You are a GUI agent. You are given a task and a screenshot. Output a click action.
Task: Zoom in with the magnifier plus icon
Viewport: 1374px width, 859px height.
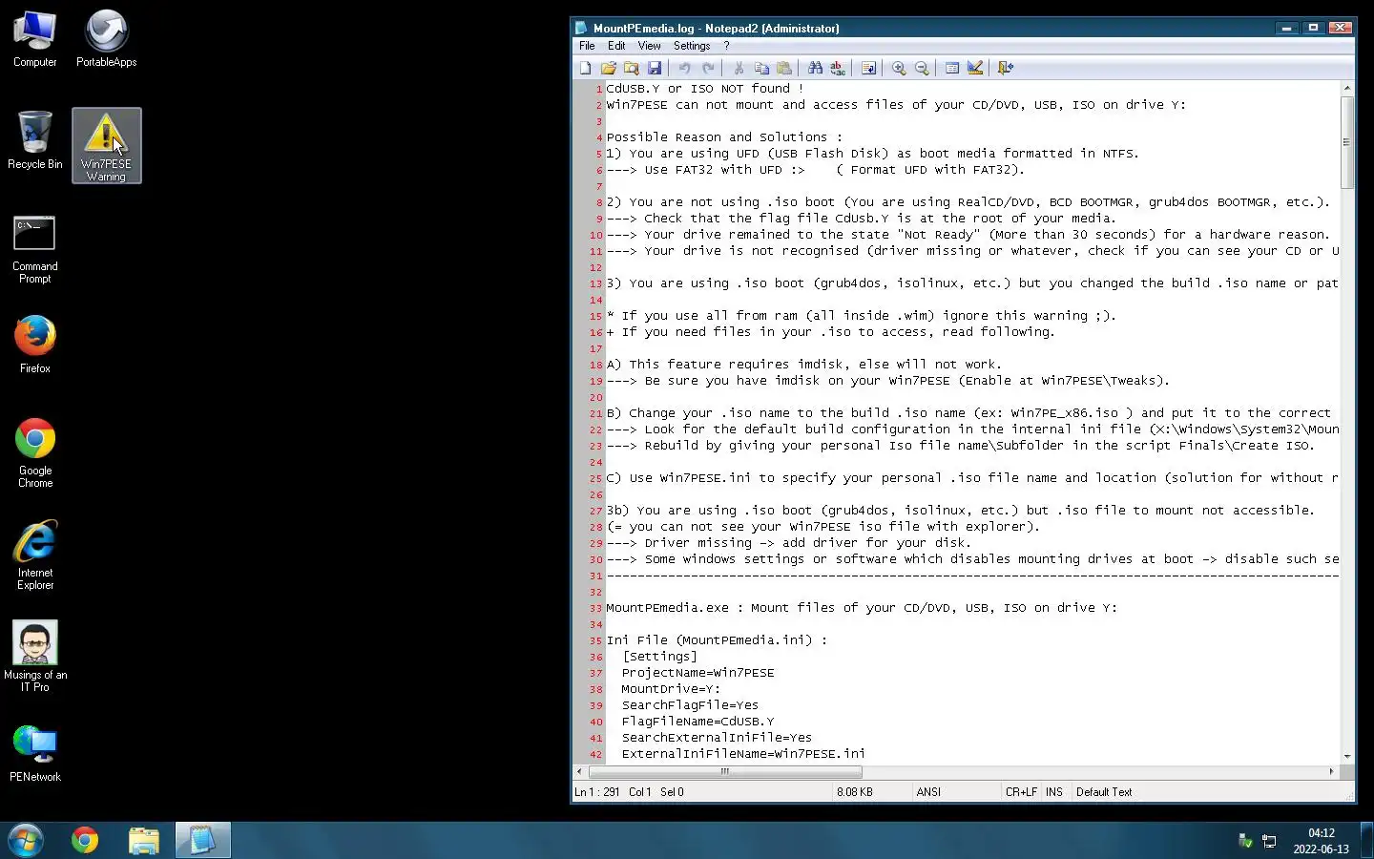point(899,68)
